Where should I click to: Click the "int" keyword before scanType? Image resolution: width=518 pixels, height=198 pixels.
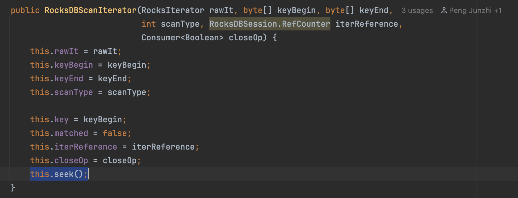pos(148,24)
